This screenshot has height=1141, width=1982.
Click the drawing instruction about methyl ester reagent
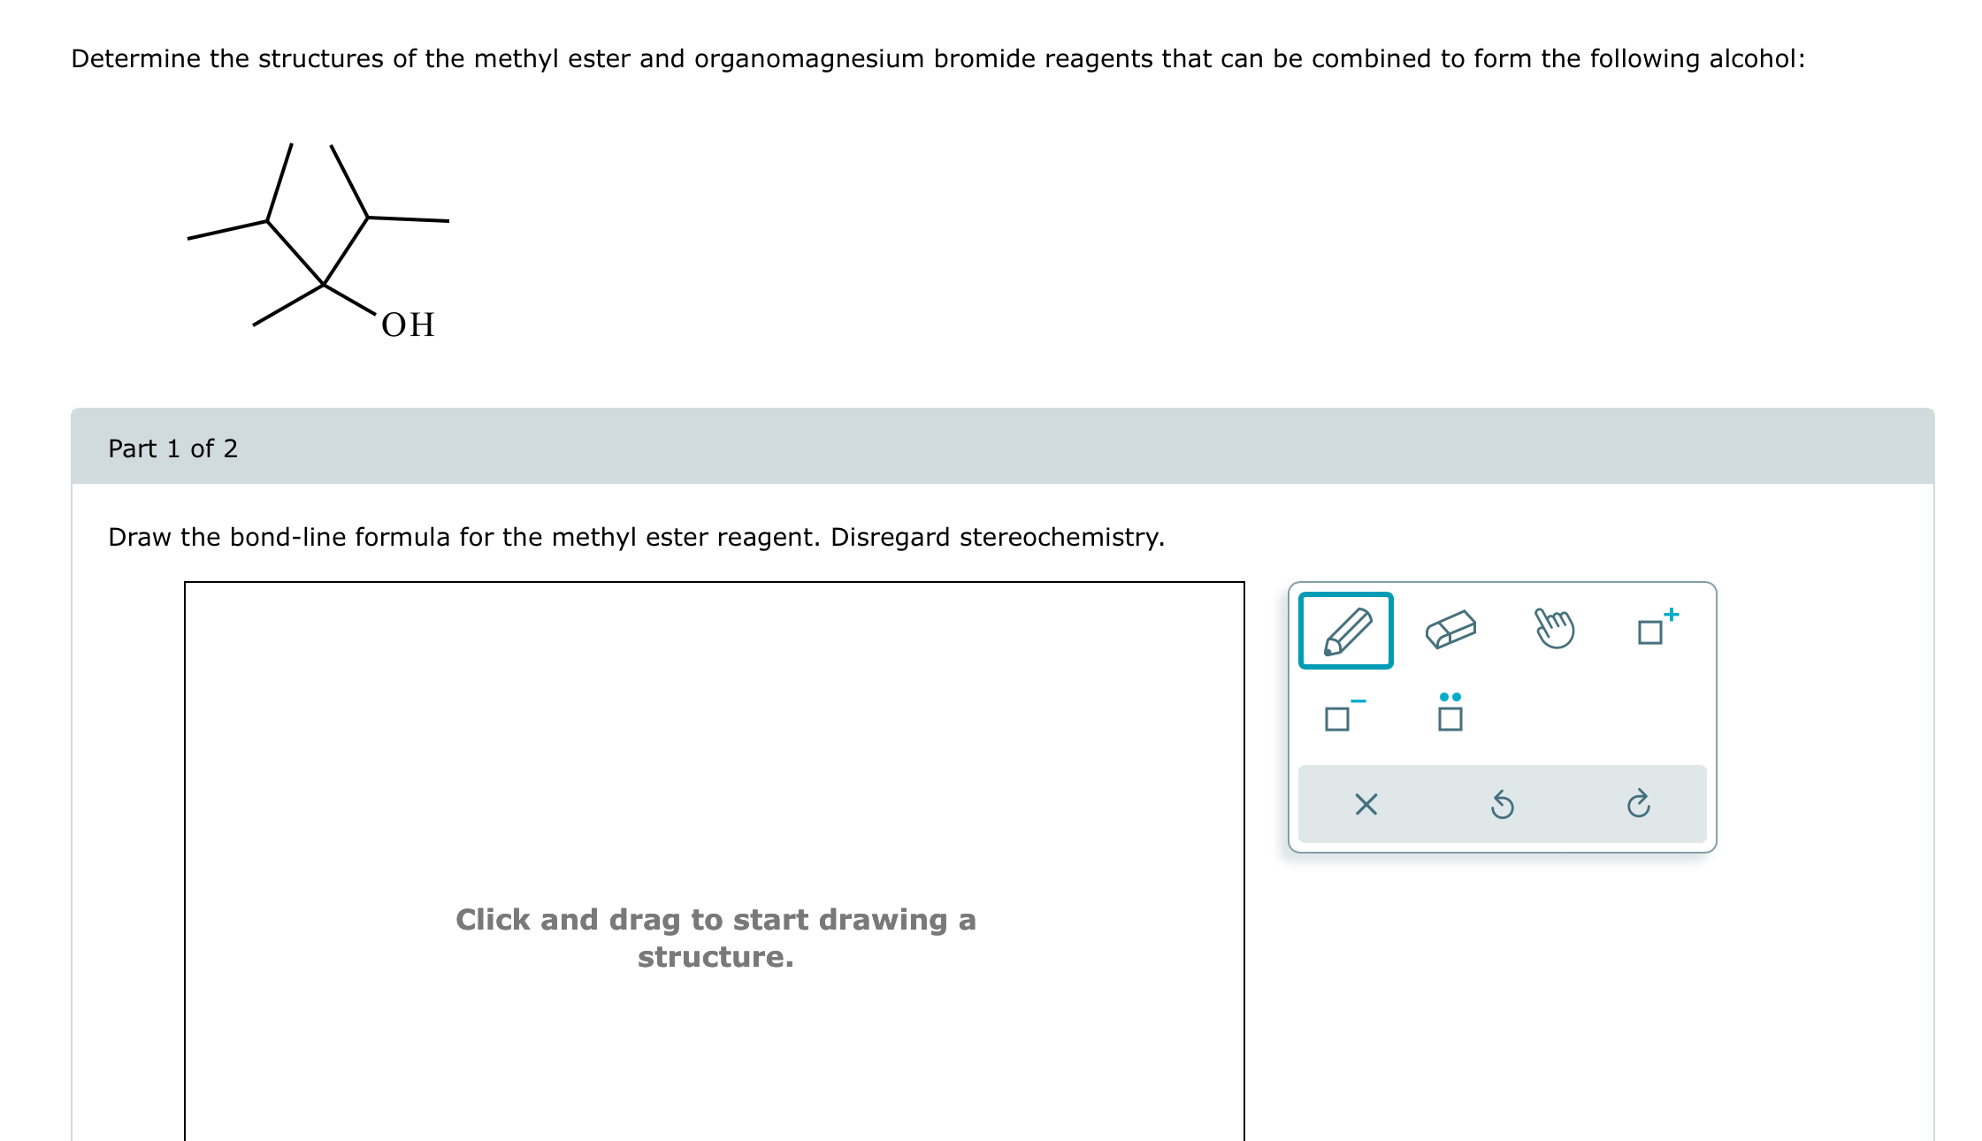point(636,537)
